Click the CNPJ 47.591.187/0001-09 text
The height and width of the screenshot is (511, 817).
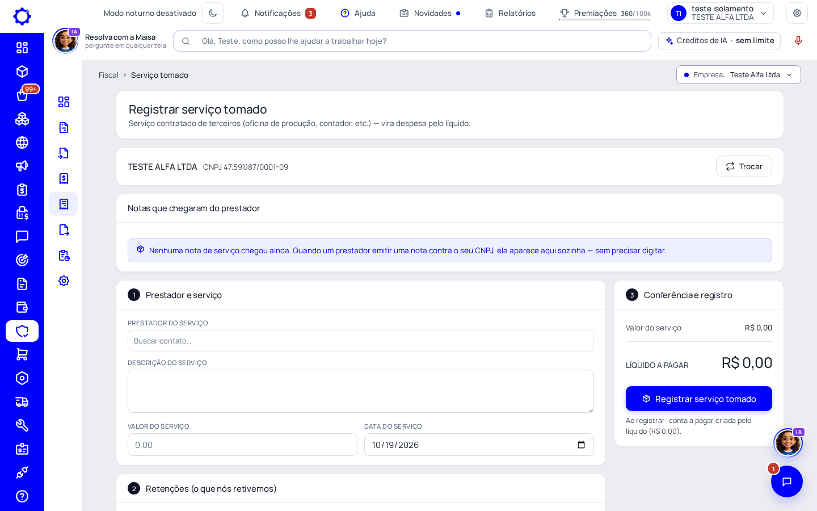246,167
